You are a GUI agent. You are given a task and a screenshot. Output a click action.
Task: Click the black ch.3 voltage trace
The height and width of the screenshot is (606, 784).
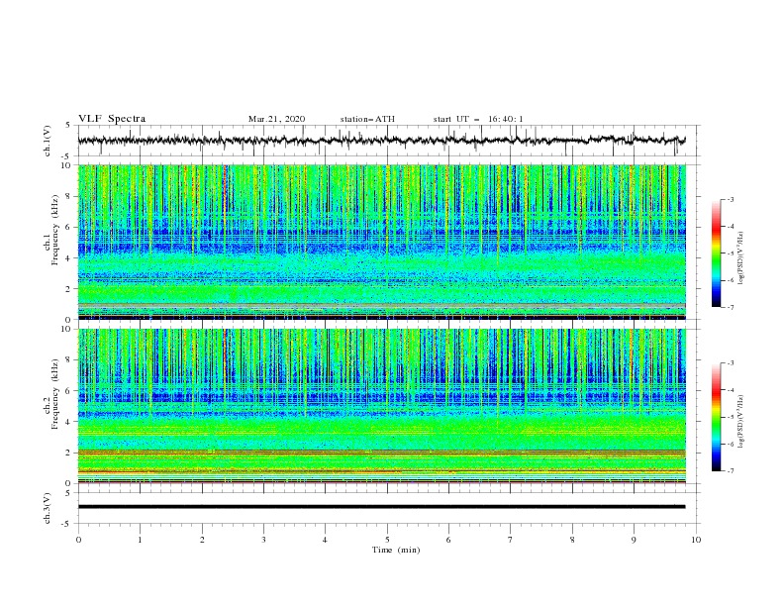[381, 507]
